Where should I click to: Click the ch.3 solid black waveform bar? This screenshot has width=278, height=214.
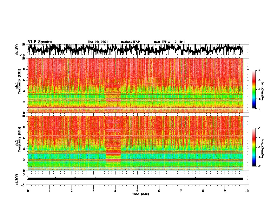[135, 179]
